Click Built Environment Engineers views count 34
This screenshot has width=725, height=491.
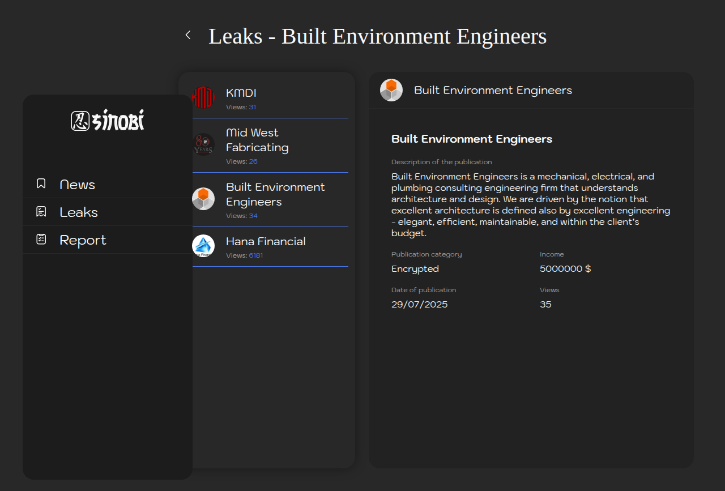pyautogui.click(x=253, y=216)
